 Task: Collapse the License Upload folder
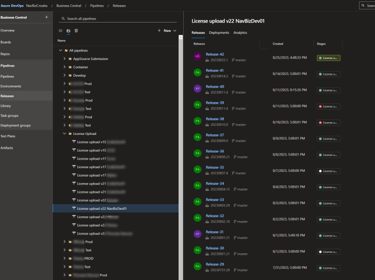tap(64, 133)
